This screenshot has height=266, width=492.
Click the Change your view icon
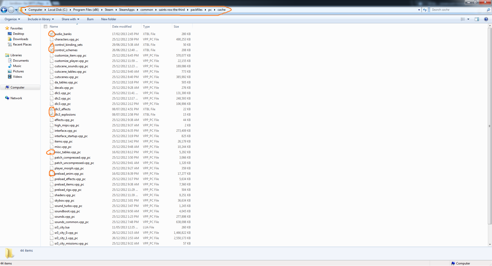point(463,19)
